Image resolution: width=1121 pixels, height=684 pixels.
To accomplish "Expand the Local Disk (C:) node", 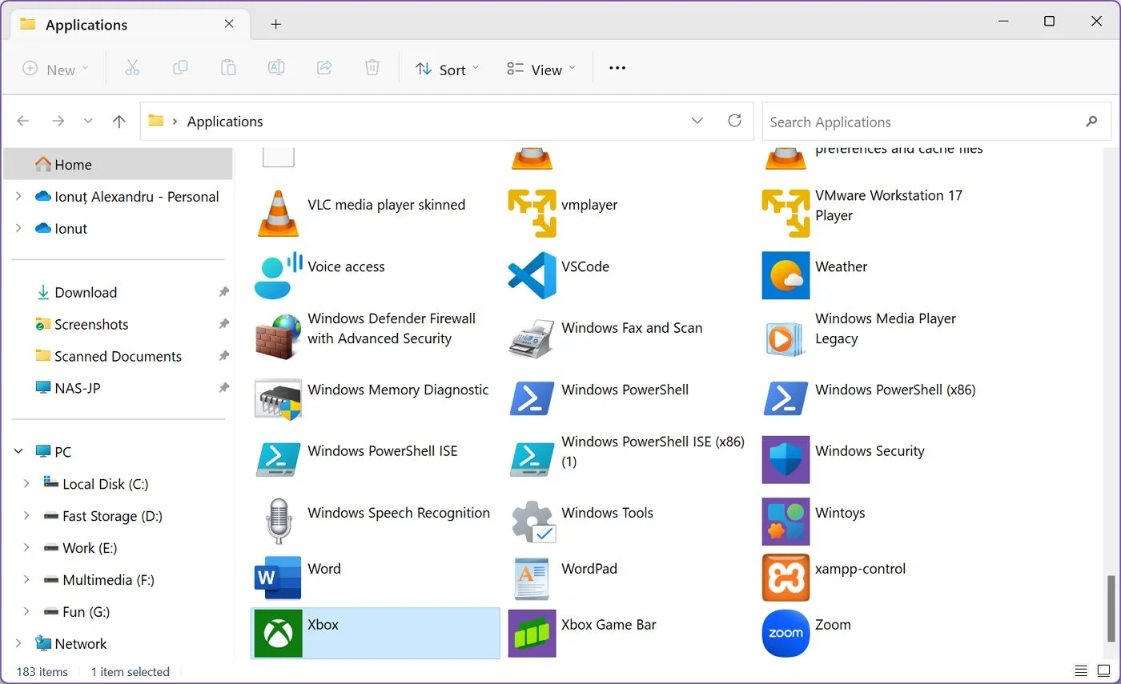I will pyautogui.click(x=26, y=483).
